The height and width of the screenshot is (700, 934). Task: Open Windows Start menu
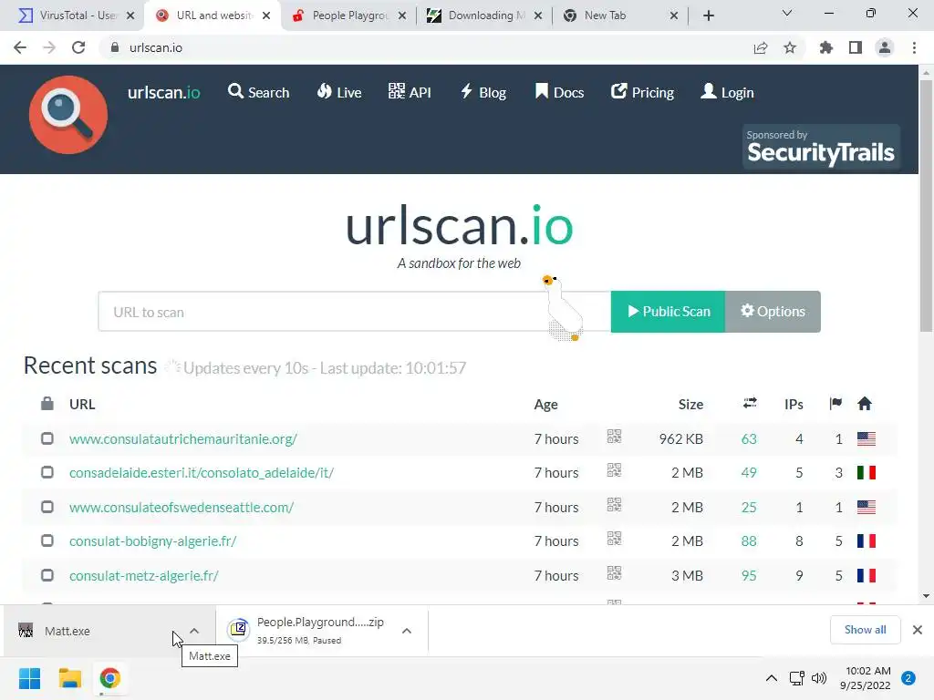[29, 678]
